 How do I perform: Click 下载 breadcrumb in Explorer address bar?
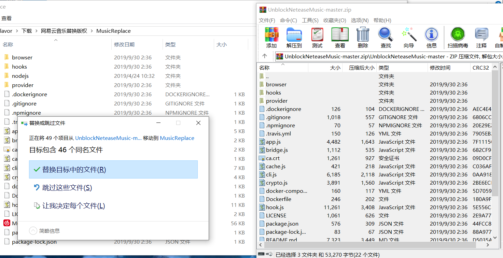pos(27,31)
